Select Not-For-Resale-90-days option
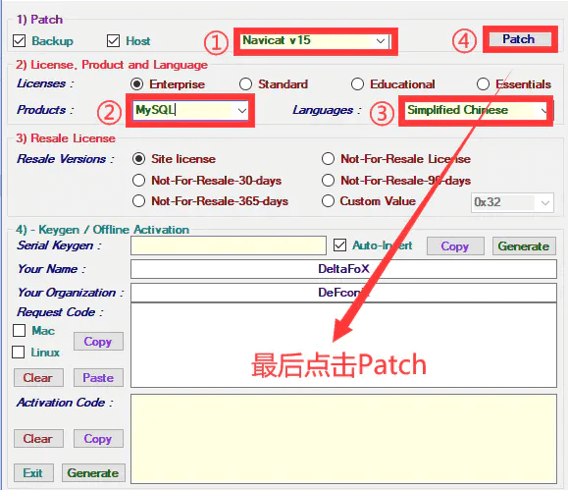Image resolution: width=568 pixels, height=490 pixels. click(x=328, y=181)
